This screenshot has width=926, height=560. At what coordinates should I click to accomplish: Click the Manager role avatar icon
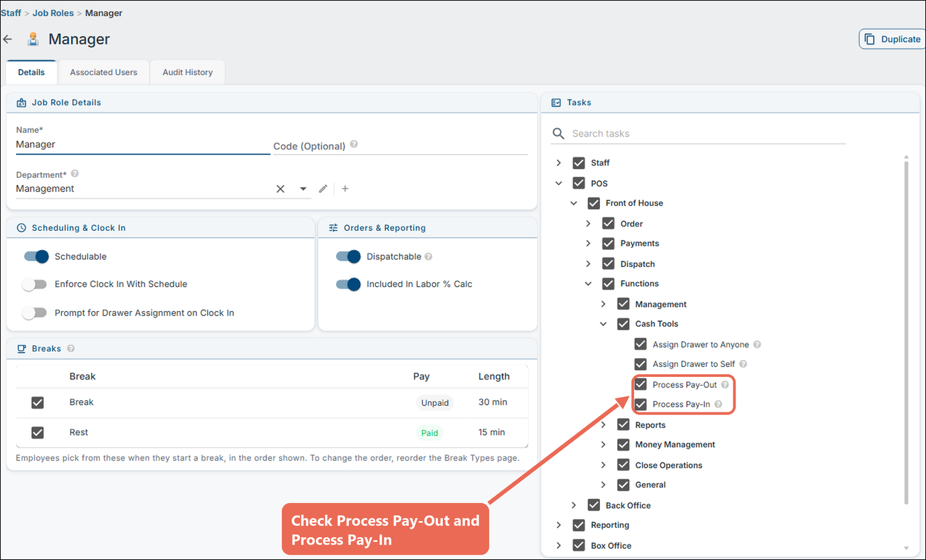(x=33, y=39)
